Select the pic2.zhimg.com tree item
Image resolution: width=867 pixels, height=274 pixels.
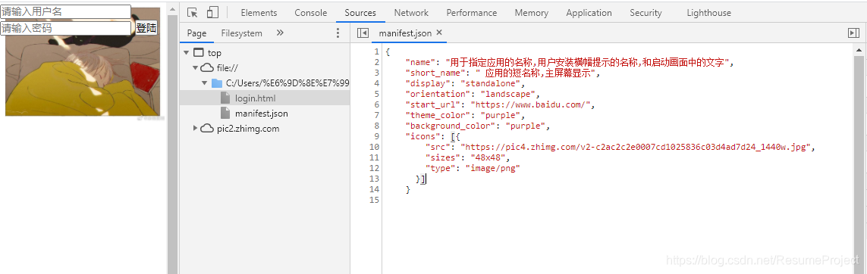248,129
